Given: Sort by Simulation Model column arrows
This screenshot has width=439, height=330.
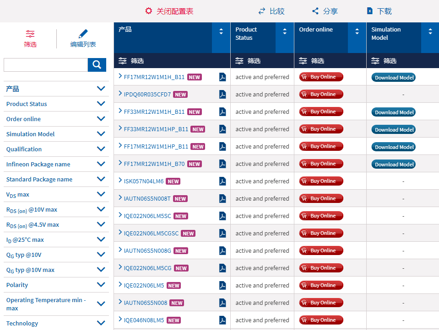Looking at the screenshot, I should click(x=430, y=32).
